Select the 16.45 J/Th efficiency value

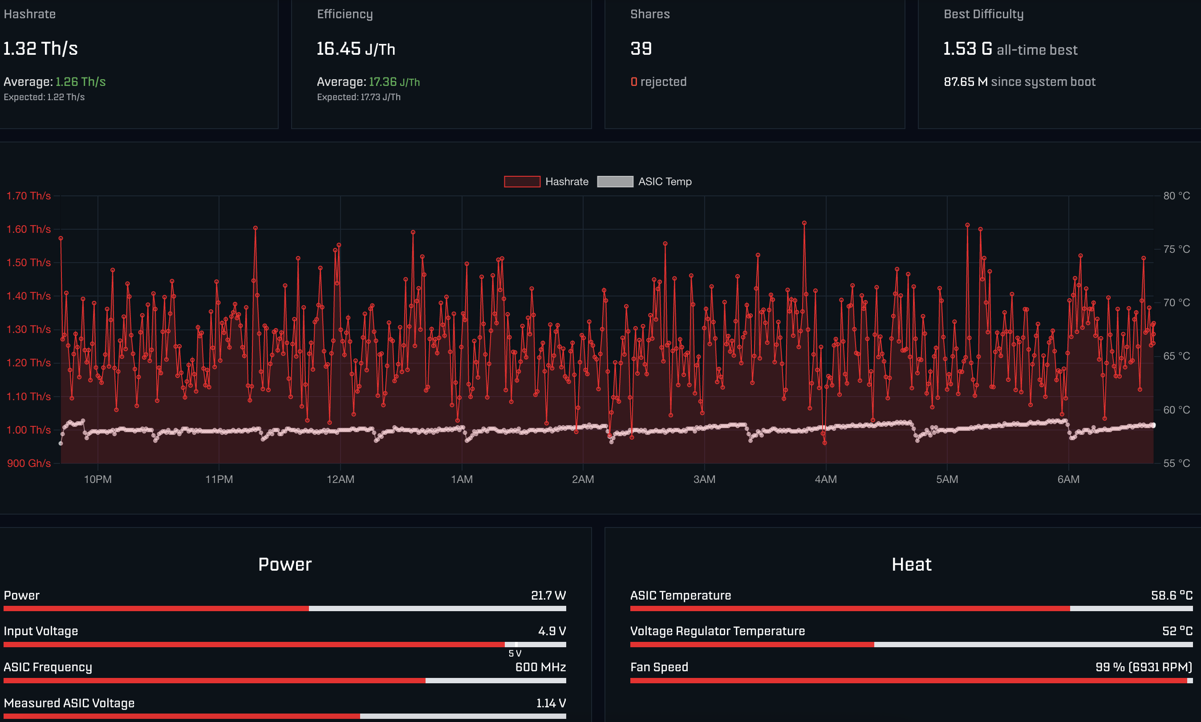click(x=356, y=49)
